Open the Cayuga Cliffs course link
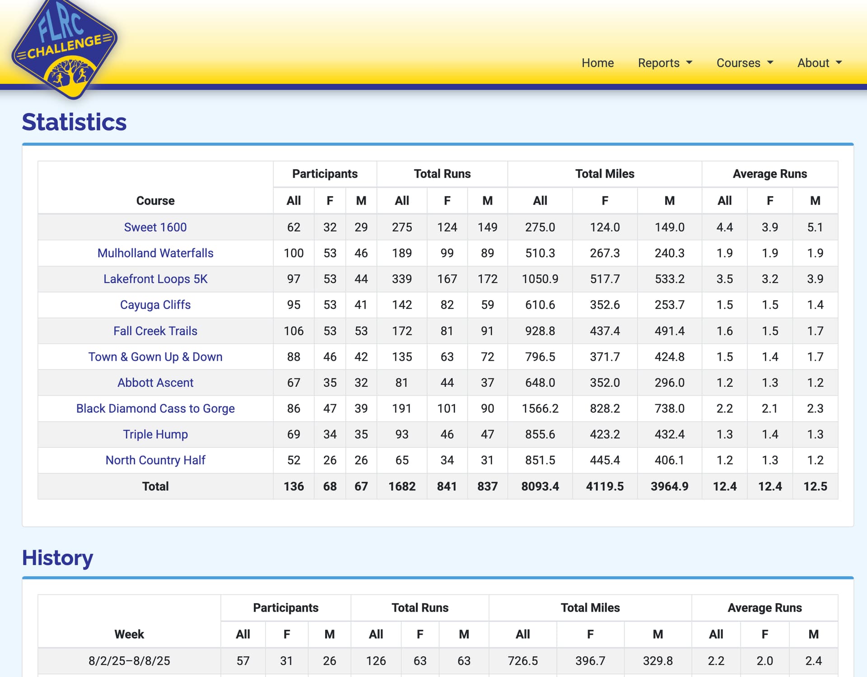 [x=155, y=305]
